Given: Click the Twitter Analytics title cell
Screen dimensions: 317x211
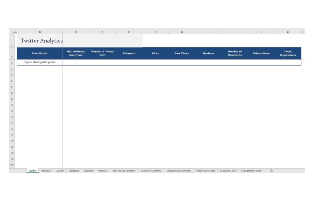Looking at the screenshot, I should click(x=40, y=41).
